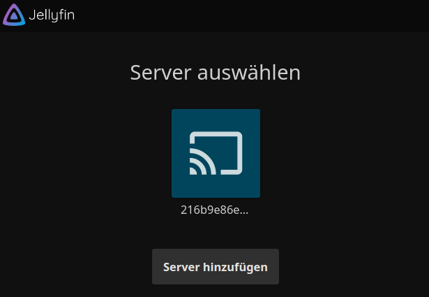Click the Server hinzufügen button

[216, 266]
